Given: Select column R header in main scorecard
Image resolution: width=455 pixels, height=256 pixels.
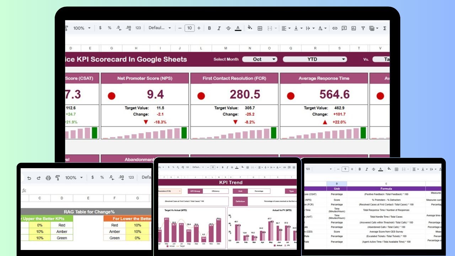Looking at the screenshot, I should [x=315, y=48].
